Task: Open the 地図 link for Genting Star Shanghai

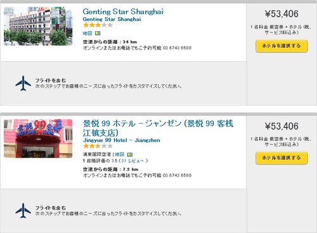Action: point(87,33)
